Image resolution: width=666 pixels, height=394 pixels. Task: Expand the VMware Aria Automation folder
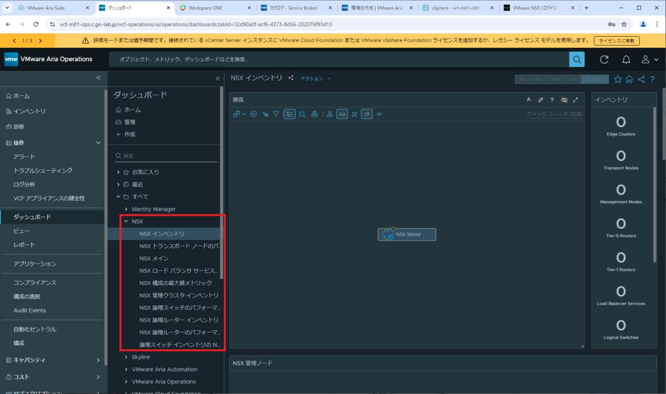[x=127, y=369]
